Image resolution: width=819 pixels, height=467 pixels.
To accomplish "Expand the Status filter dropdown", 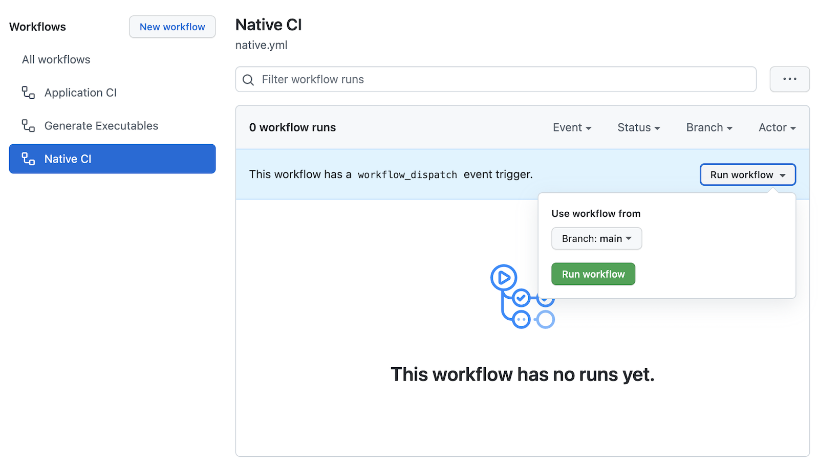I will click(x=638, y=127).
